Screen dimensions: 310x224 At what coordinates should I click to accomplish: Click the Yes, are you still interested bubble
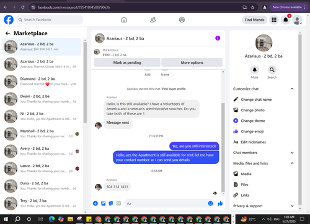coord(194,146)
